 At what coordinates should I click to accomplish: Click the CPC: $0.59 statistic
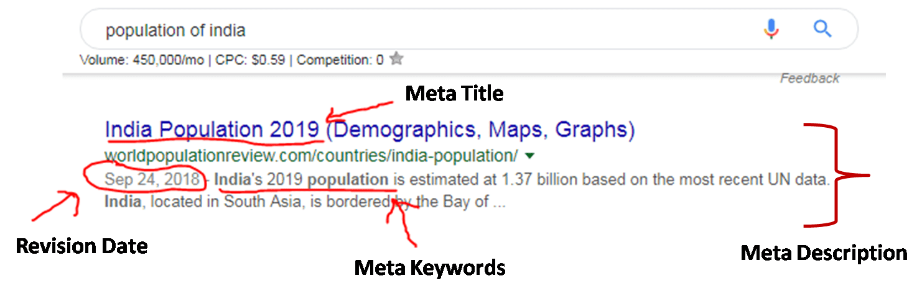(x=250, y=60)
